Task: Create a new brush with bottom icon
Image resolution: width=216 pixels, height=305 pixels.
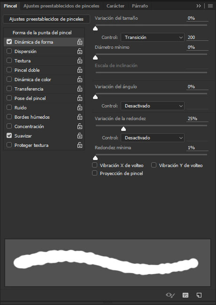Action: pyautogui.click(x=199, y=295)
